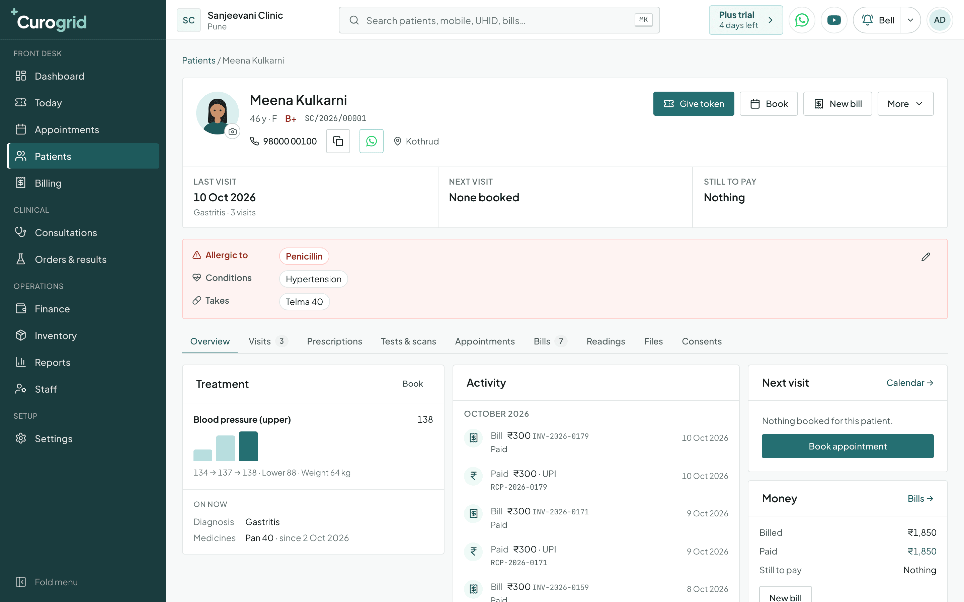This screenshot has width=964, height=602.
Task: Edit allergies and conditions pencil icon
Action: coord(926,257)
